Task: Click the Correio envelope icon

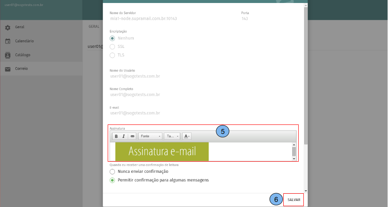Action: 8,69
